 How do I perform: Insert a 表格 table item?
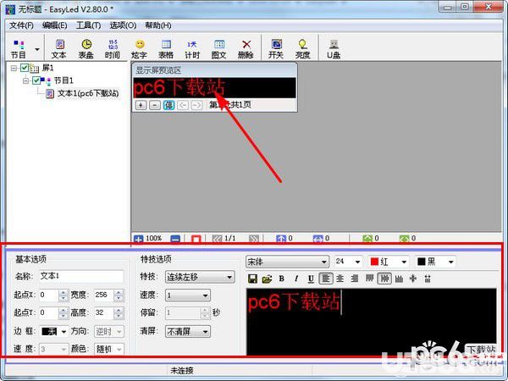(x=166, y=49)
